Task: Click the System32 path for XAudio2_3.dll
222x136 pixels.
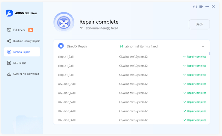Action: (x=133, y=120)
